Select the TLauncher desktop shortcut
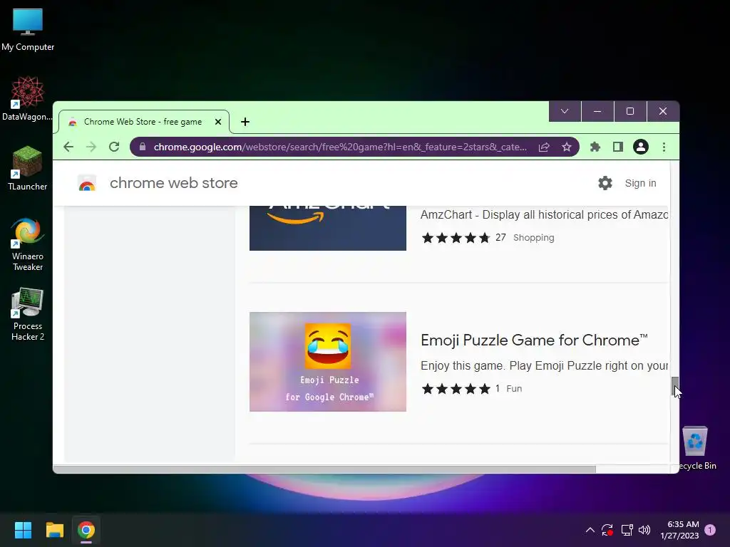 (x=28, y=168)
